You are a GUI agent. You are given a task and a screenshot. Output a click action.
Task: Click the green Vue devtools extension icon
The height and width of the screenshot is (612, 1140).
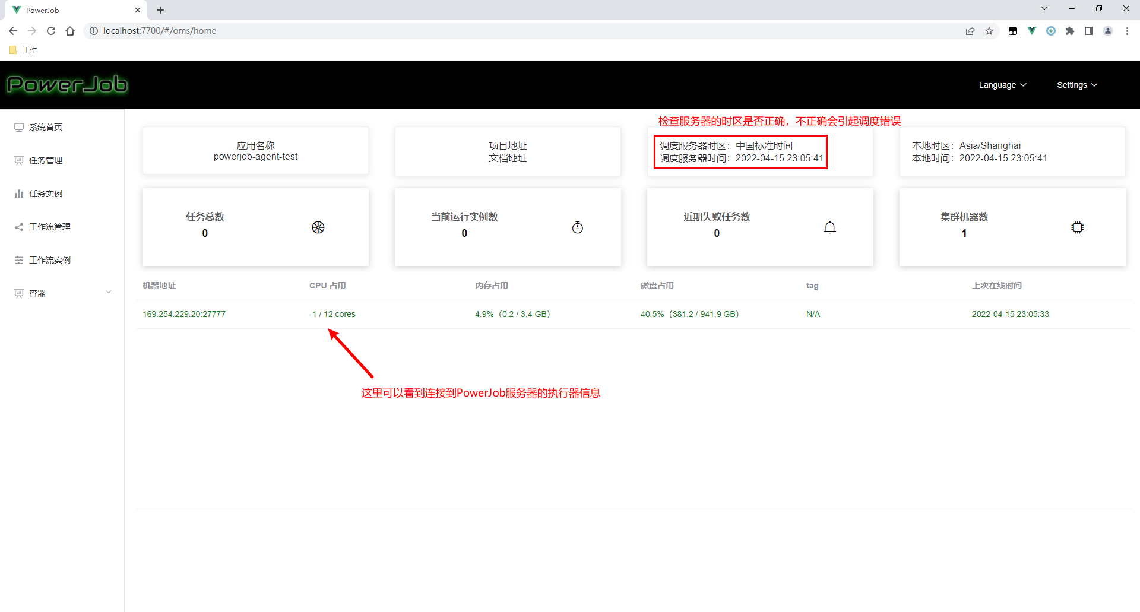(x=1032, y=31)
